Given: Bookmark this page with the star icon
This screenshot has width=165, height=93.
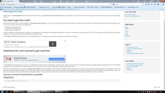Looking at the screenshot, I should [146, 4].
